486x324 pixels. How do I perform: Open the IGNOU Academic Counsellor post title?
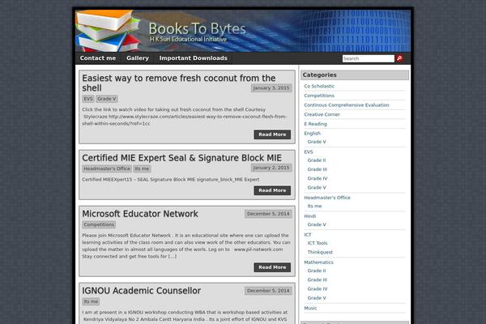pyautogui.click(x=141, y=291)
